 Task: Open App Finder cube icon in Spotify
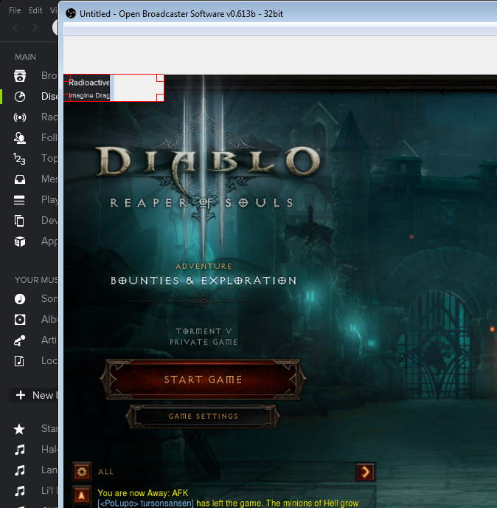[20, 241]
